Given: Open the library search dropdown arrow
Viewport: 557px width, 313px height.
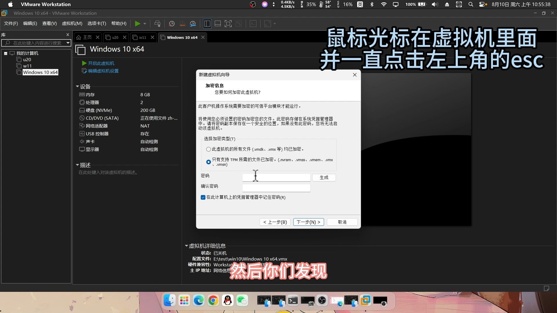Looking at the screenshot, I should 68,43.
